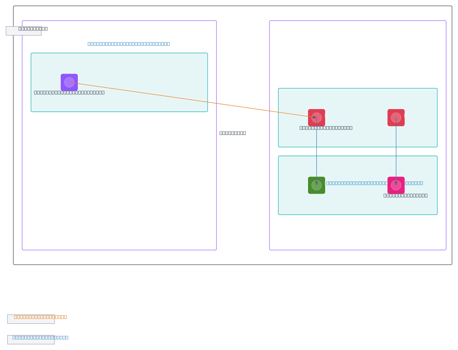Click the green square node icon

pos(316,185)
